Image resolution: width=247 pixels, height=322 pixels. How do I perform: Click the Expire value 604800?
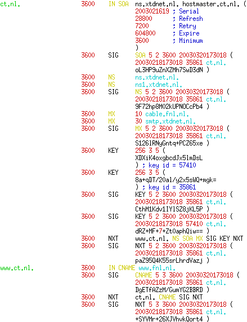tap(145, 33)
